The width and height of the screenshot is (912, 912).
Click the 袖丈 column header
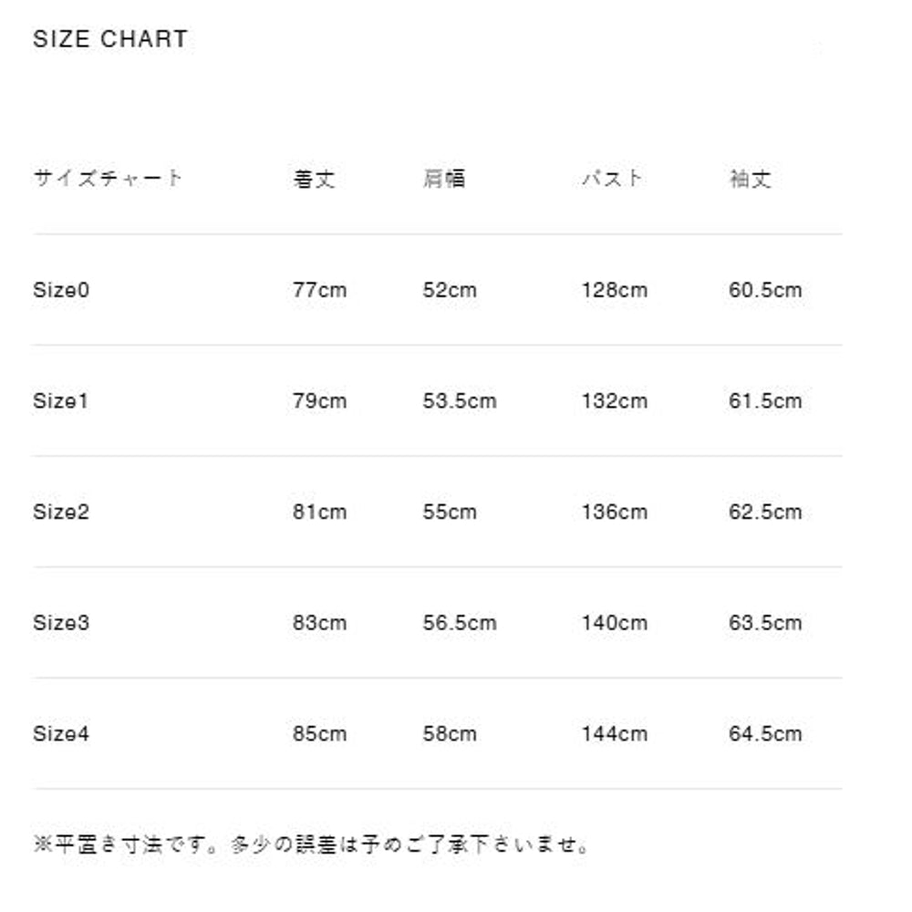[x=751, y=179]
